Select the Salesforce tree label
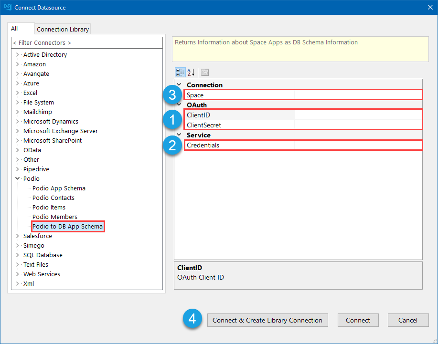Viewport: 438px width, 344px height. pos(38,236)
